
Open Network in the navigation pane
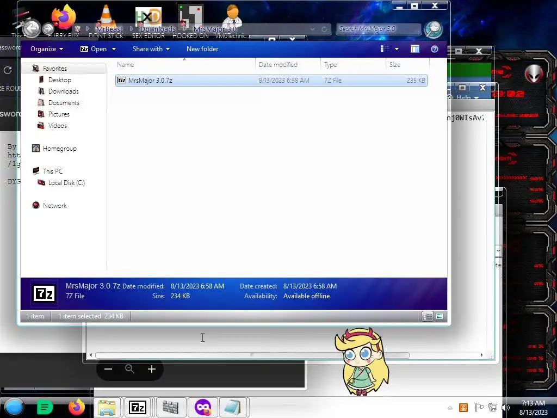pos(54,205)
